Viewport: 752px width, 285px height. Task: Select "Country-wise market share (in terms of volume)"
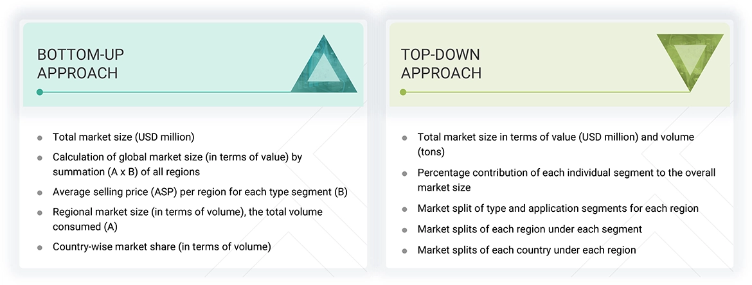(x=161, y=246)
